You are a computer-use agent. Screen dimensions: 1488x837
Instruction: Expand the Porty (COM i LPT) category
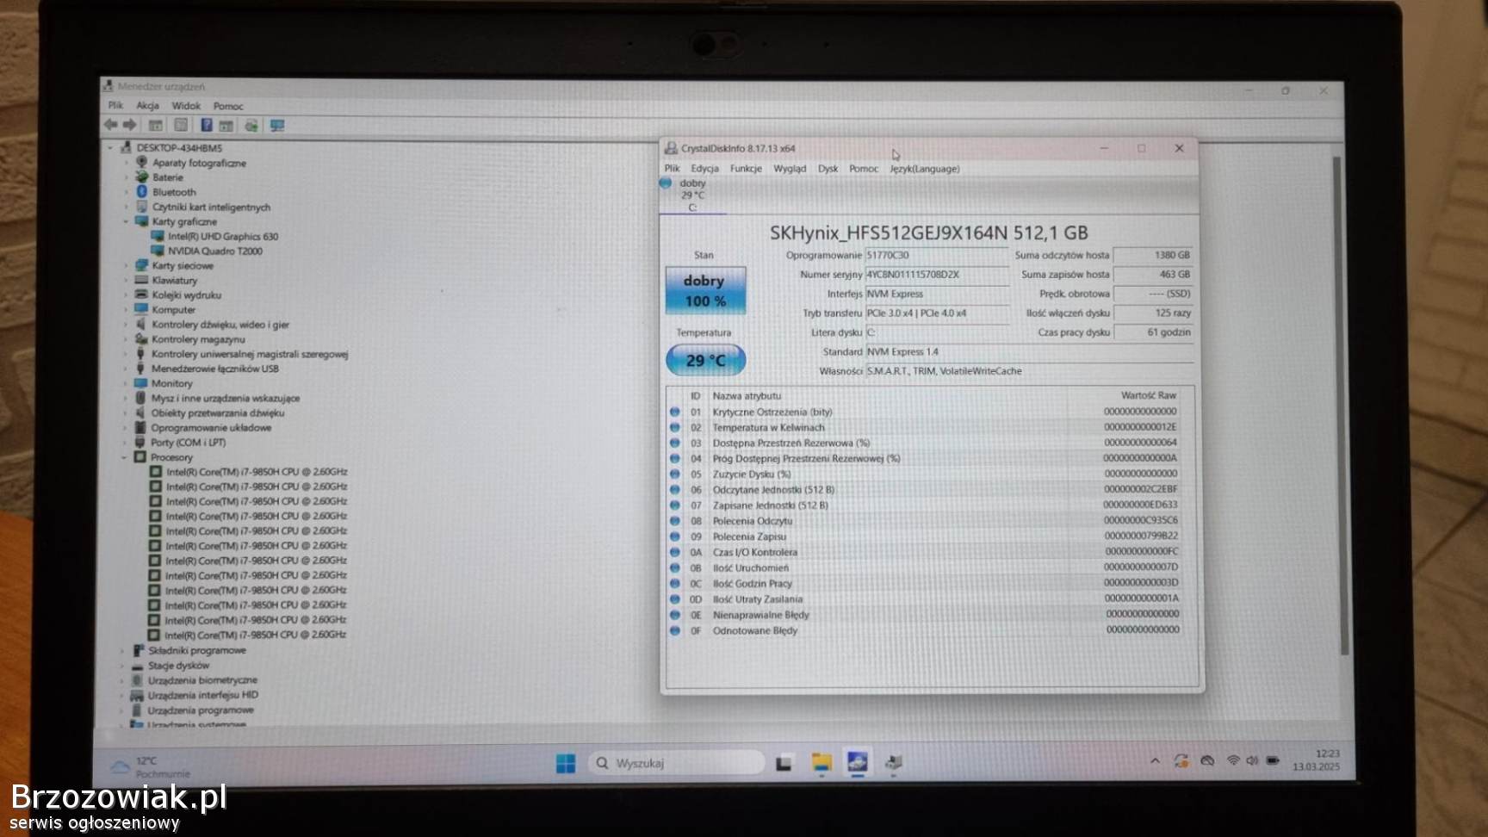point(125,443)
